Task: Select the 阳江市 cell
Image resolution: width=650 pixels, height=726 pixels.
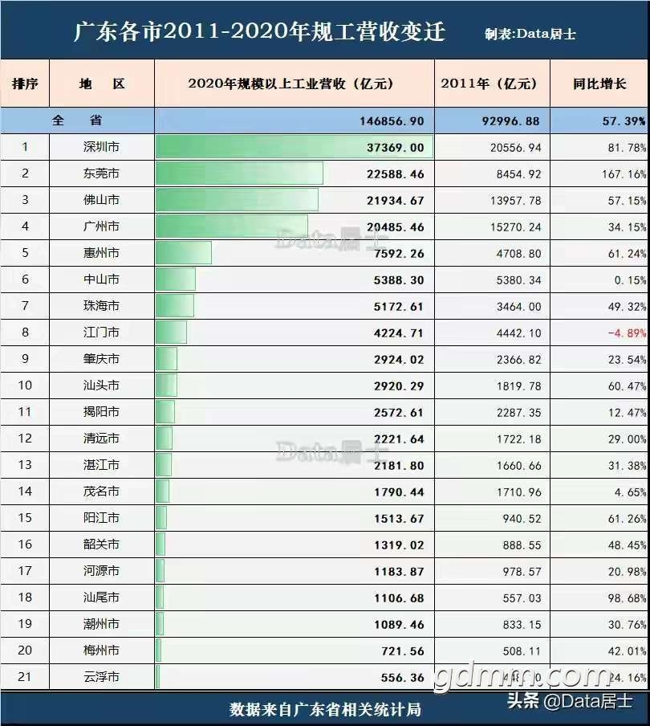Action: coord(101,517)
